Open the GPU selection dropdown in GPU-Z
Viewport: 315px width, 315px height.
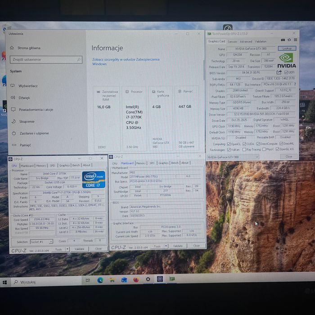(233, 157)
